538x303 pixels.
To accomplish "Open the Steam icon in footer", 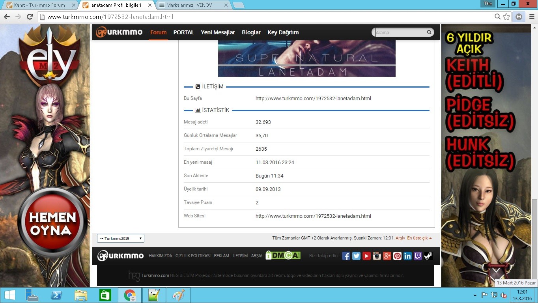I will 428,256.
